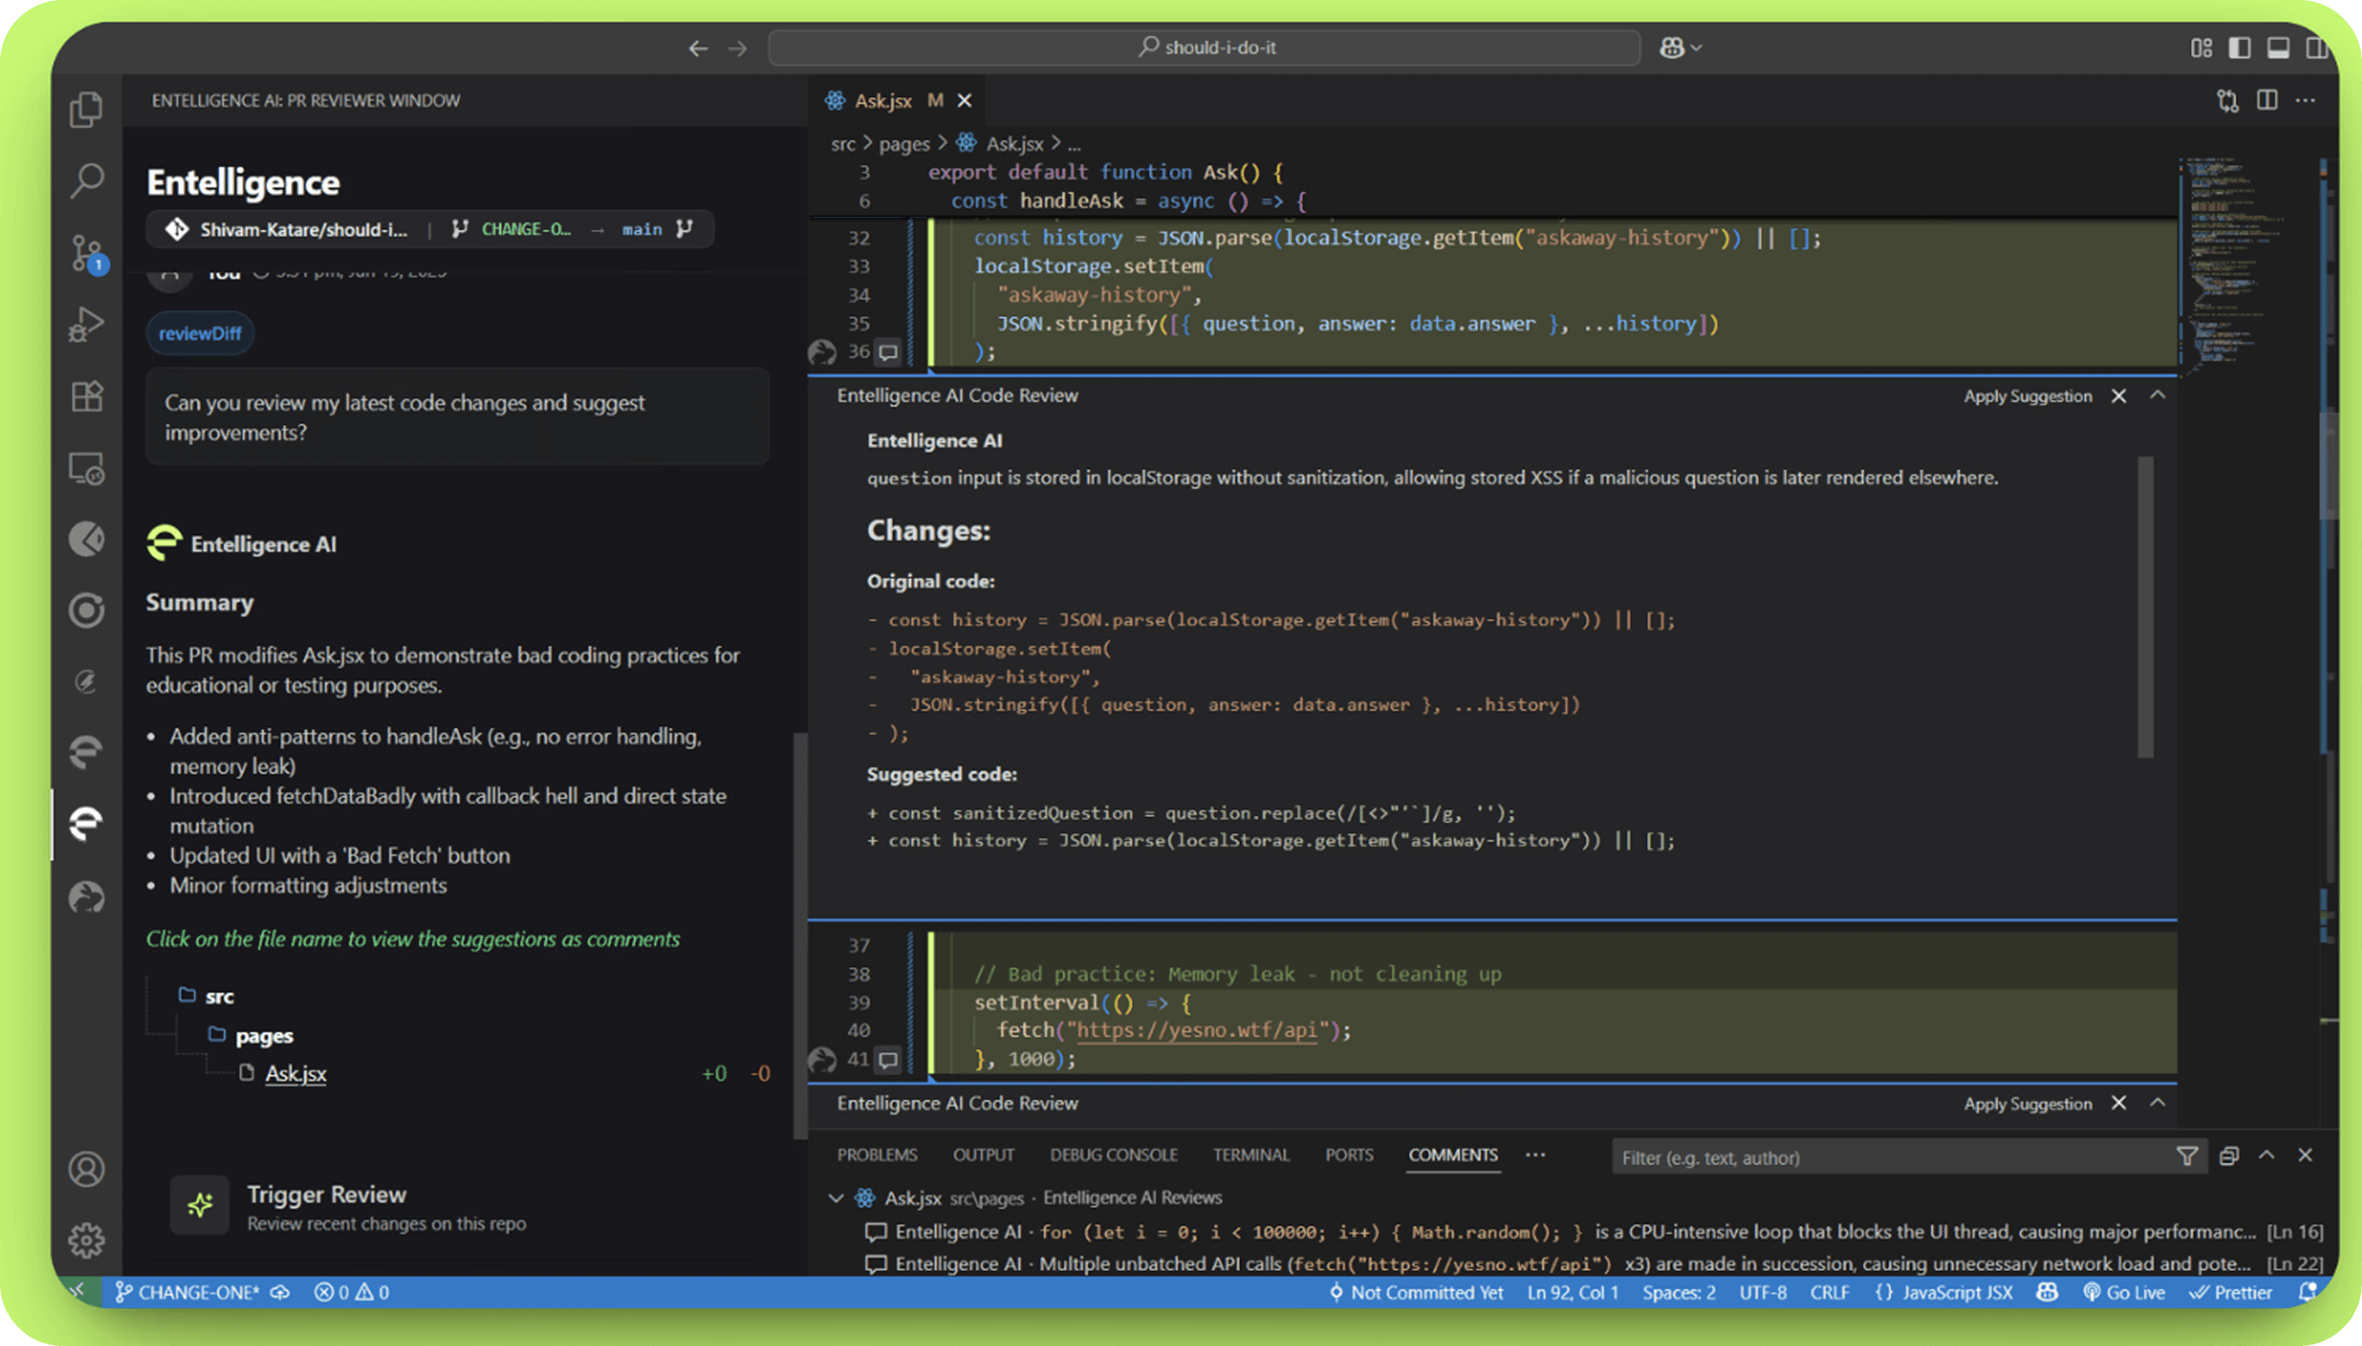The width and height of the screenshot is (2362, 1346).
Task: Toggle the bottom panel layout button
Action: pos(2278,47)
